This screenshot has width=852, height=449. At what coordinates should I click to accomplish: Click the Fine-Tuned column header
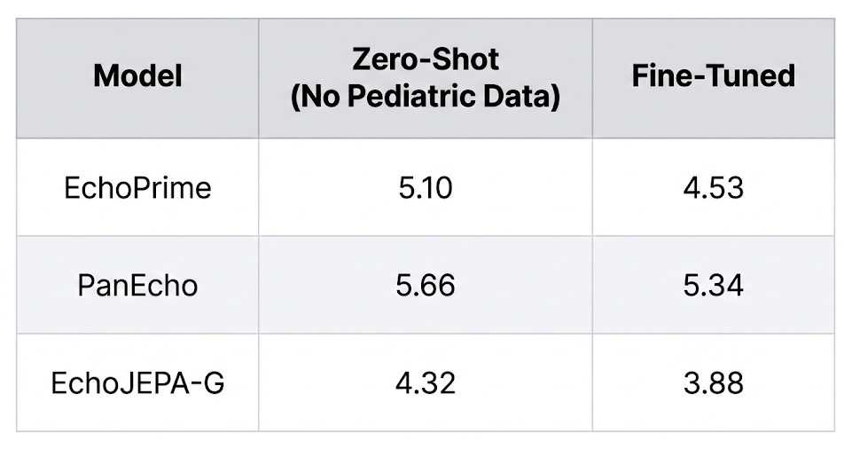(x=714, y=78)
